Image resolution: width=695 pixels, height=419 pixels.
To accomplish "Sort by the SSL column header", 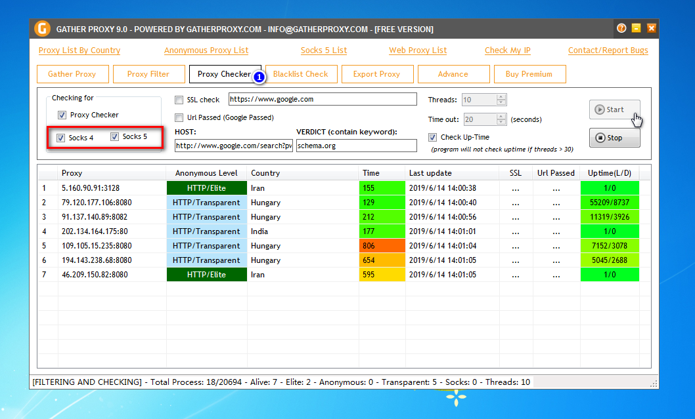I will coord(516,173).
